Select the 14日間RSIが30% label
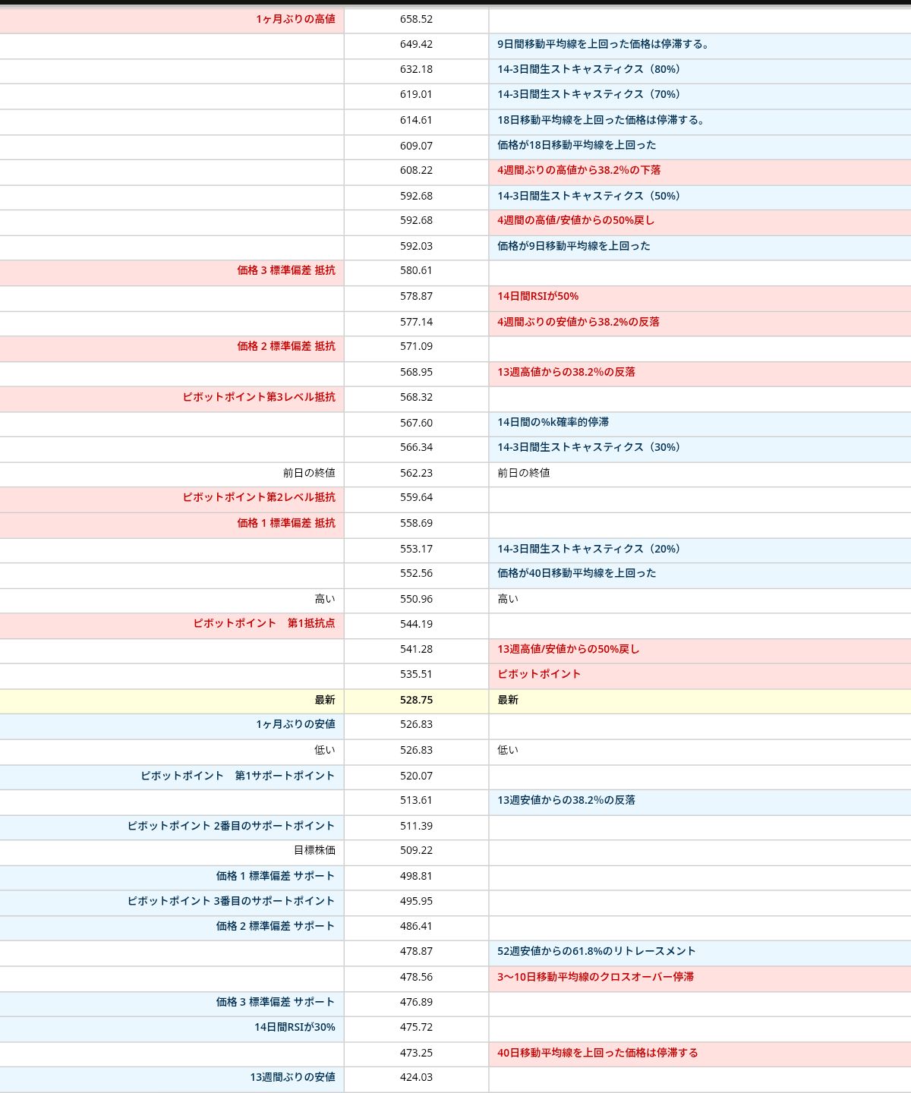The width and height of the screenshot is (911, 1093). pos(295,1027)
